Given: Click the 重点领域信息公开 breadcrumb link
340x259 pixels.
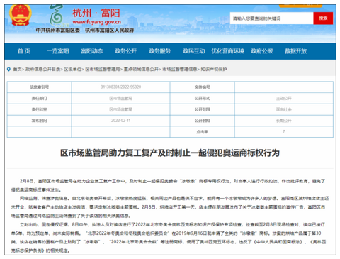Looking at the screenshot, I should click(141, 69).
